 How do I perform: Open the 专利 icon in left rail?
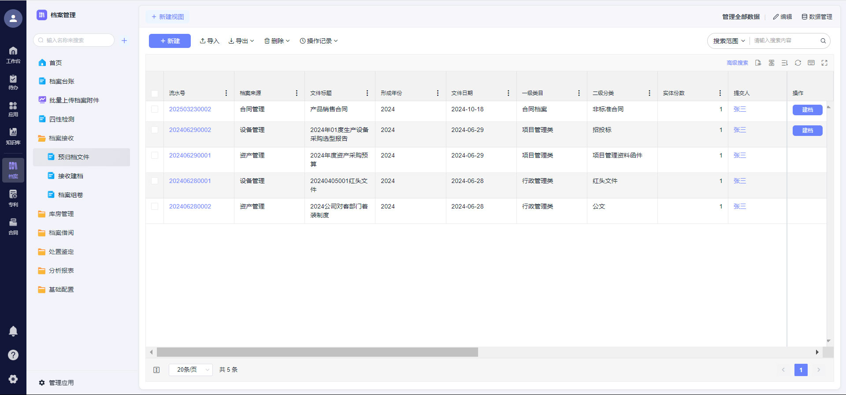click(x=13, y=198)
